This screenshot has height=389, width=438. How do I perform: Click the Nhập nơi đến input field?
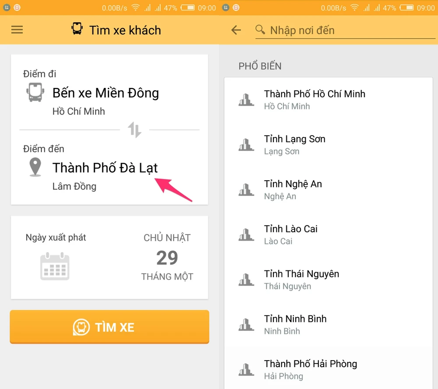pyautogui.click(x=345, y=31)
